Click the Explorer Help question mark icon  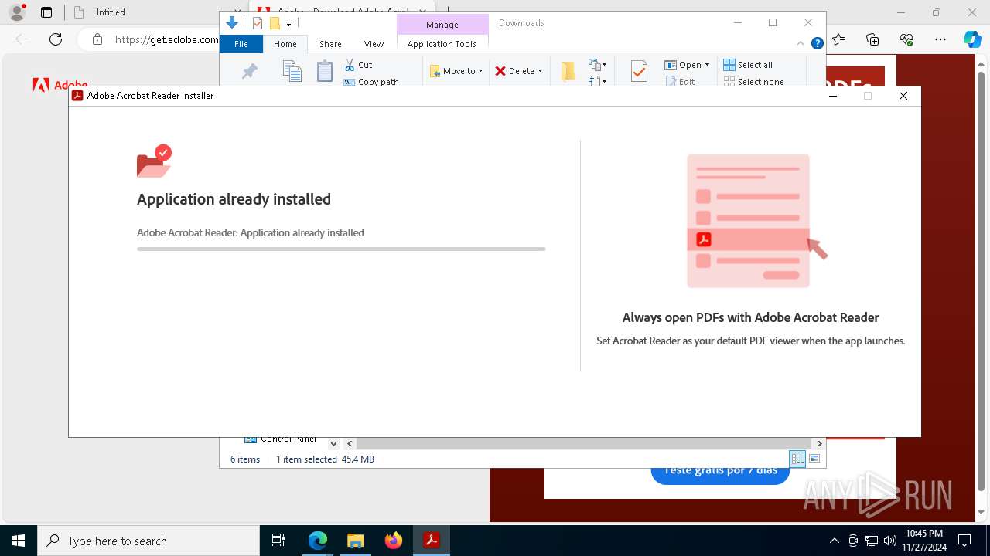[x=817, y=44]
